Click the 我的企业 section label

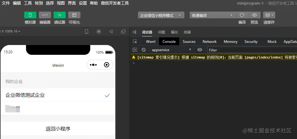pyautogui.click(x=14, y=81)
